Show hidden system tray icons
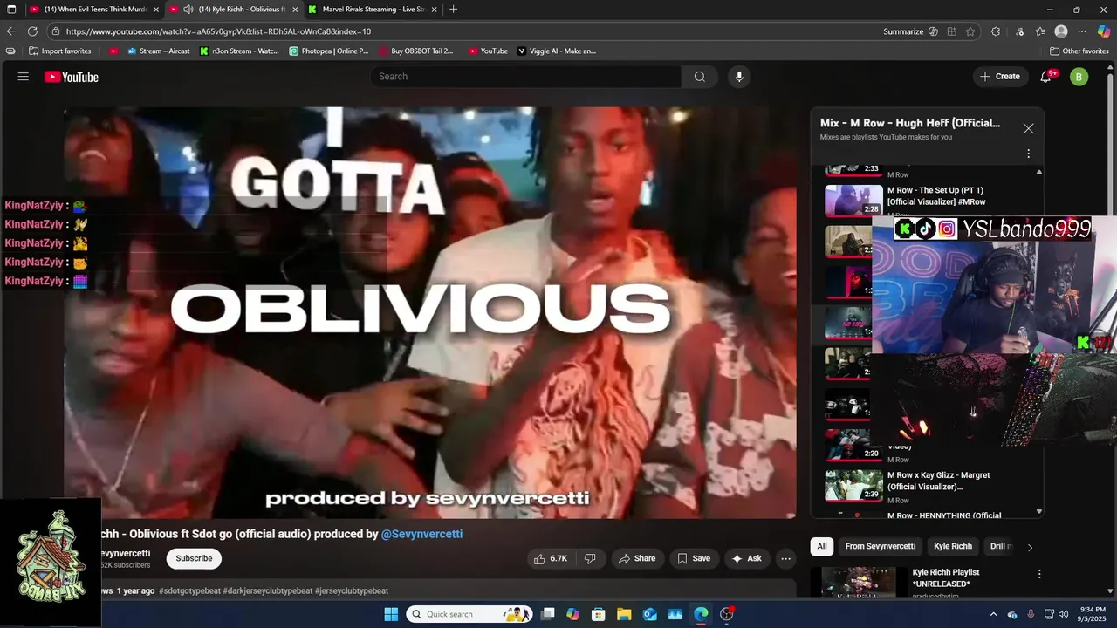The height and width of the screenshot is (628, 1117). point(993,614)
